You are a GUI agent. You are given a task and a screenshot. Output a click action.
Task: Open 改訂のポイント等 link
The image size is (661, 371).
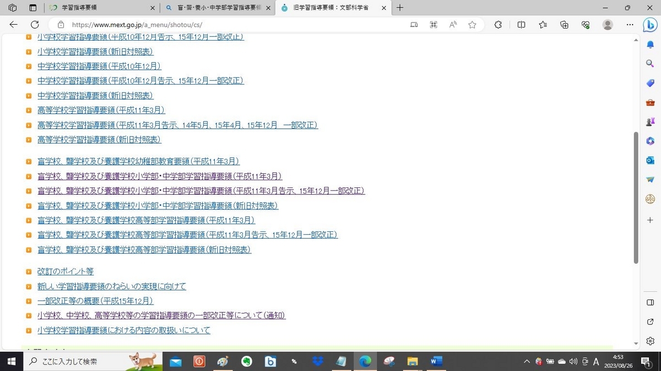point(66,272)
